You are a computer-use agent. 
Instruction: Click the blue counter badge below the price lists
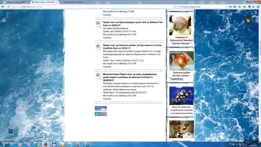101,108
